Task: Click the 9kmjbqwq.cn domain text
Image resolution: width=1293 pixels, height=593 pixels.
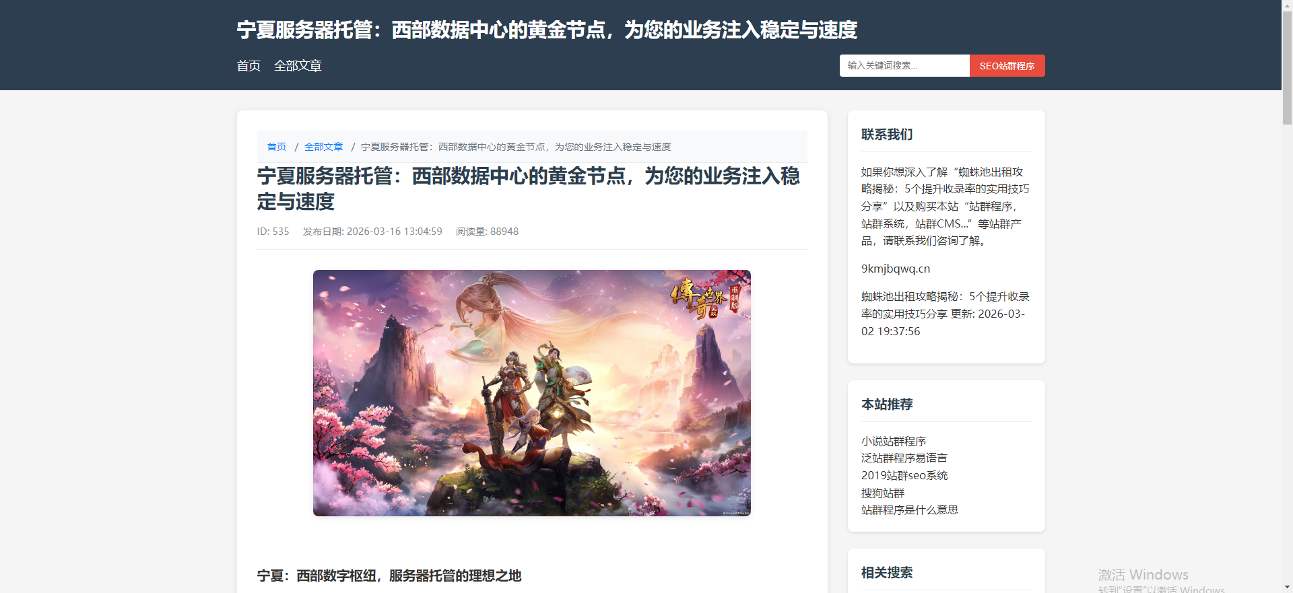Action: point(896,269)
